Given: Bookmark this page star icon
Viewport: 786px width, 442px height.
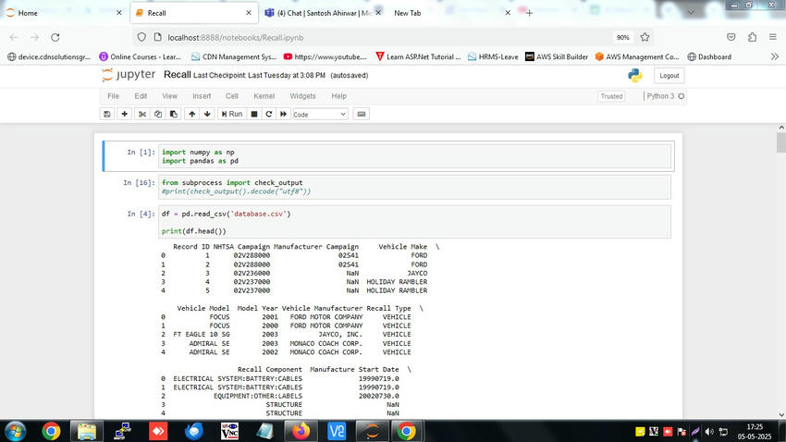Looking at the screenshot, I should pyautogui.click(x=645, y=37).
